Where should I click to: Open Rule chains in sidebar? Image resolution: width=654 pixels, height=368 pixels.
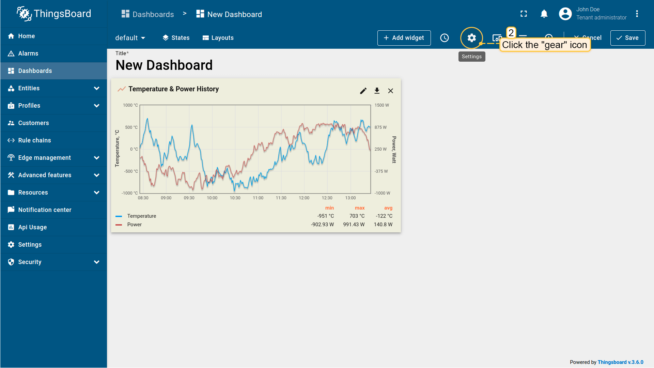pos(34,140)
